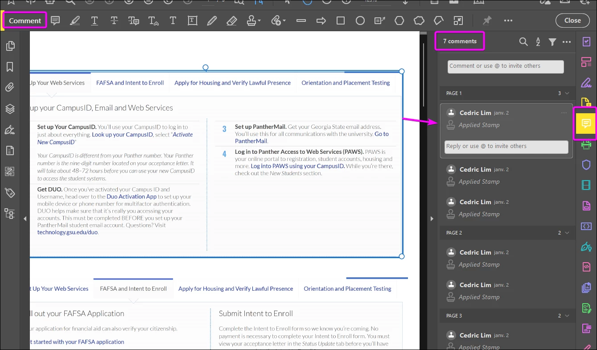Select the Text Callout tool
Screen dimensions: 597x350
[380, 21]
